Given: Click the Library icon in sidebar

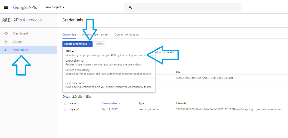Looking at the screenshot, I should tap(6, 42).
